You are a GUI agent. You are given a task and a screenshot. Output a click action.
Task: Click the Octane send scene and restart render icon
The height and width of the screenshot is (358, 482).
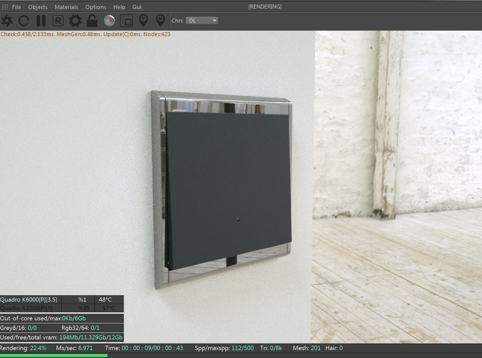click(7, 21)
